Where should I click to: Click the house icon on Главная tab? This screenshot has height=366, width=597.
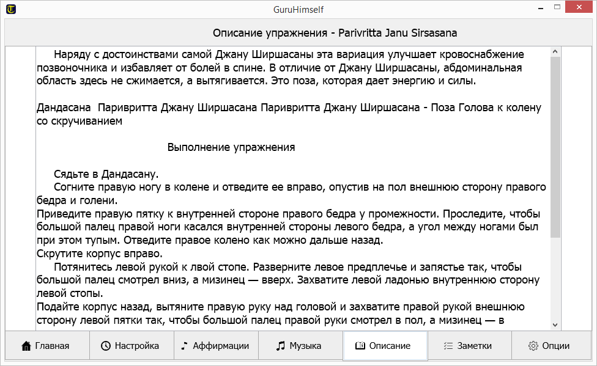(x=26, y=346)
